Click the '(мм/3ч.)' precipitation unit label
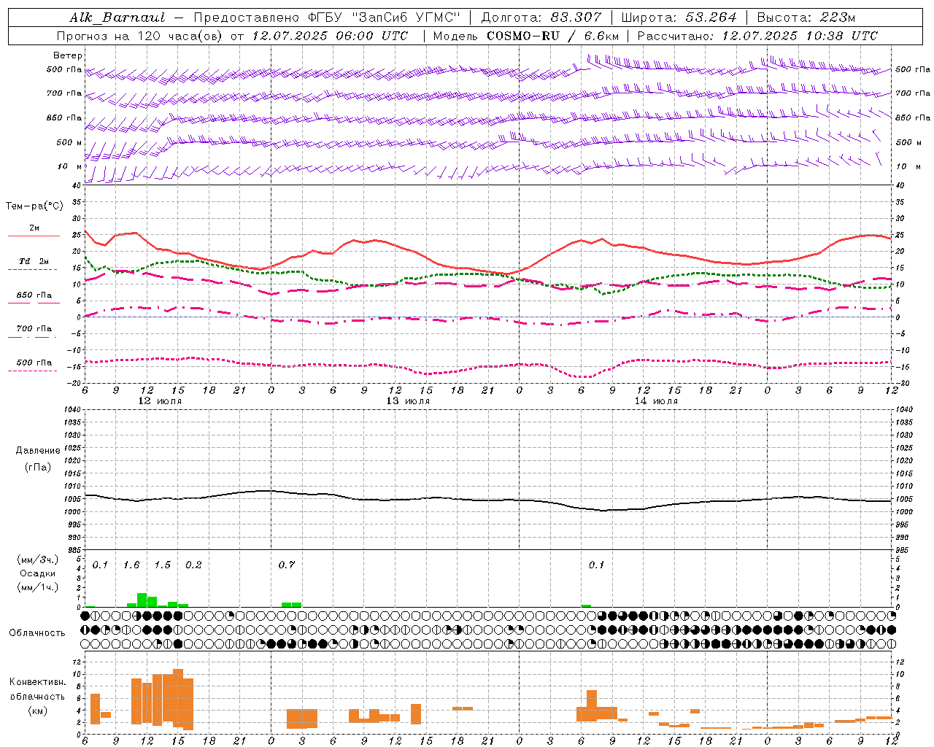 [x=37, y=560]
